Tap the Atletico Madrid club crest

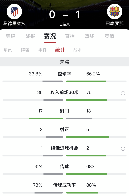click(x=14, y=11)
